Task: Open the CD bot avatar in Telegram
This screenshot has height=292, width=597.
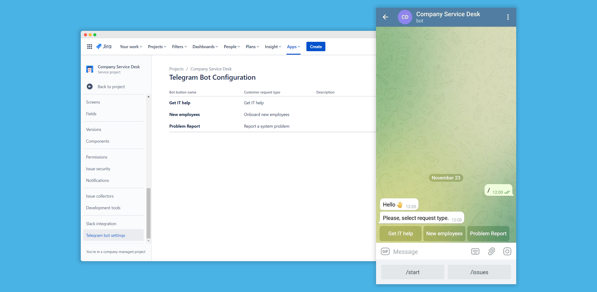Action: [405, 17]
